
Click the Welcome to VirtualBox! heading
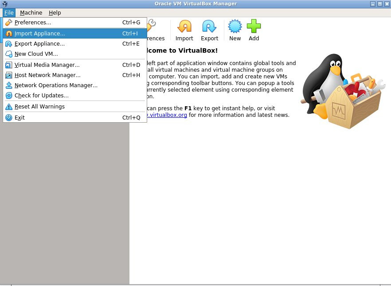(x=182, y=50)
